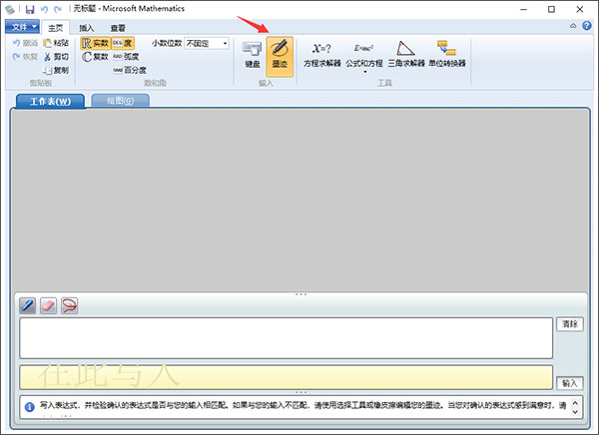
Task: Select the lasso selection tool
Action: coord(69,305)
